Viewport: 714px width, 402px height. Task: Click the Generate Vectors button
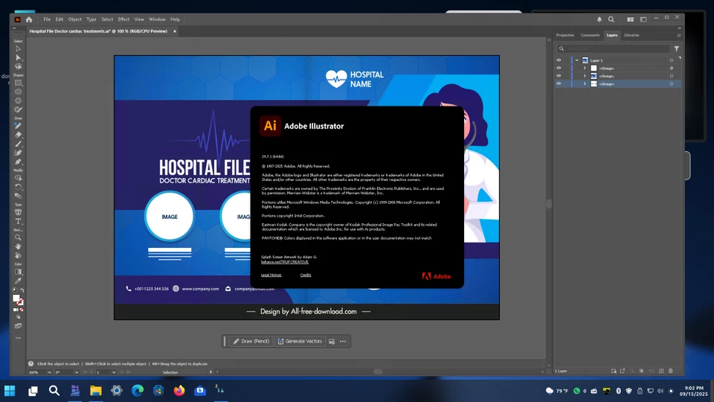click(x=300, y=341)
